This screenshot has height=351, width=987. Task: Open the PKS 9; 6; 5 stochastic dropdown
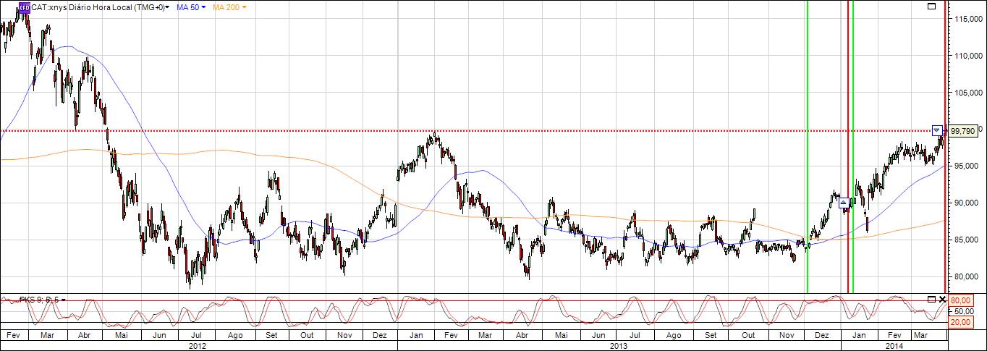click(x=64, y=299)
